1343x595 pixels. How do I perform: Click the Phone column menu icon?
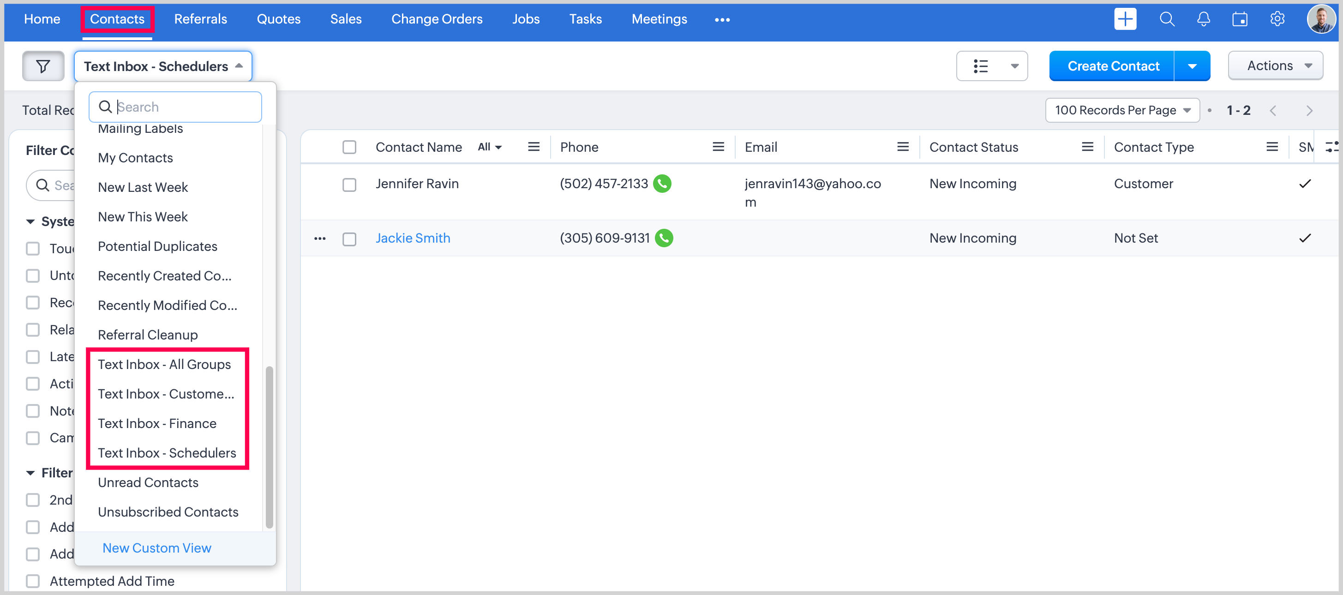(718, 147)
